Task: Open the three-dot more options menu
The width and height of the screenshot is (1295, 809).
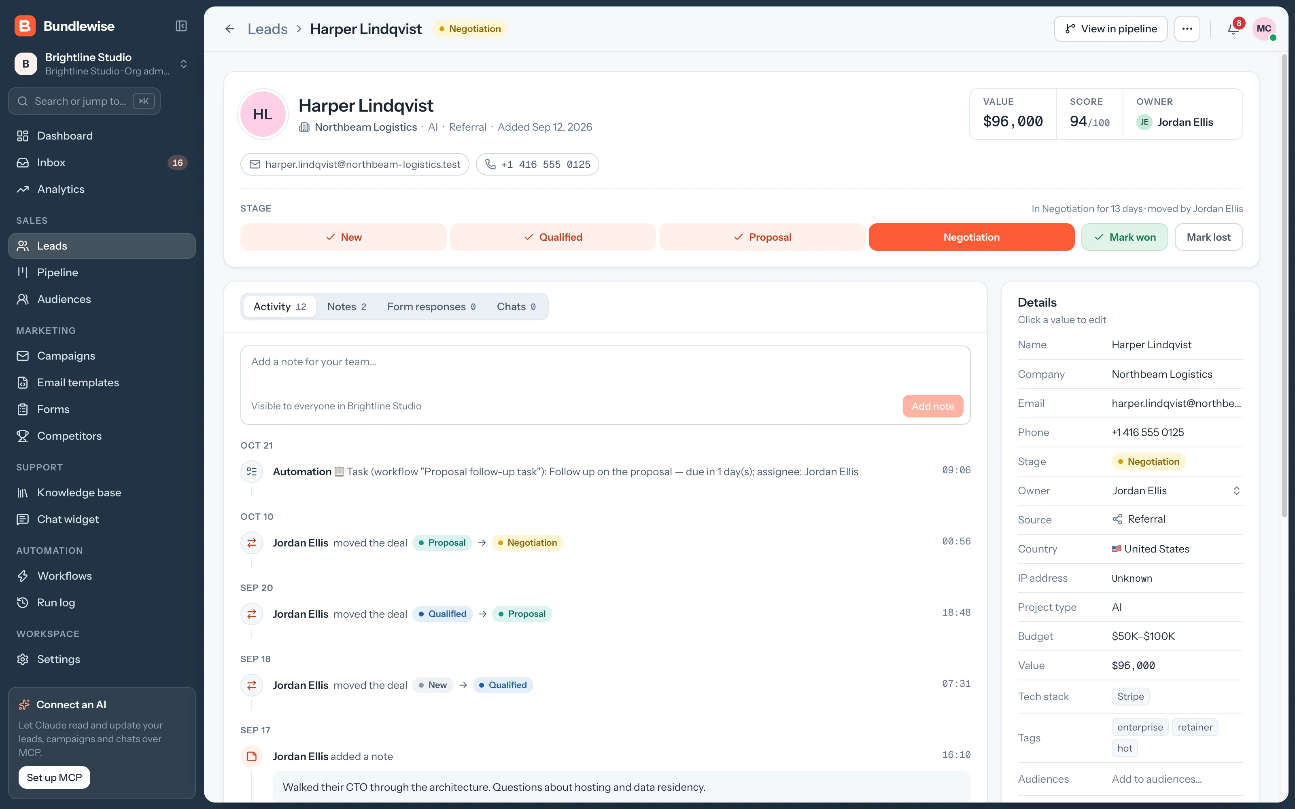Action: pyautogui.click(x=1187, y=29)
